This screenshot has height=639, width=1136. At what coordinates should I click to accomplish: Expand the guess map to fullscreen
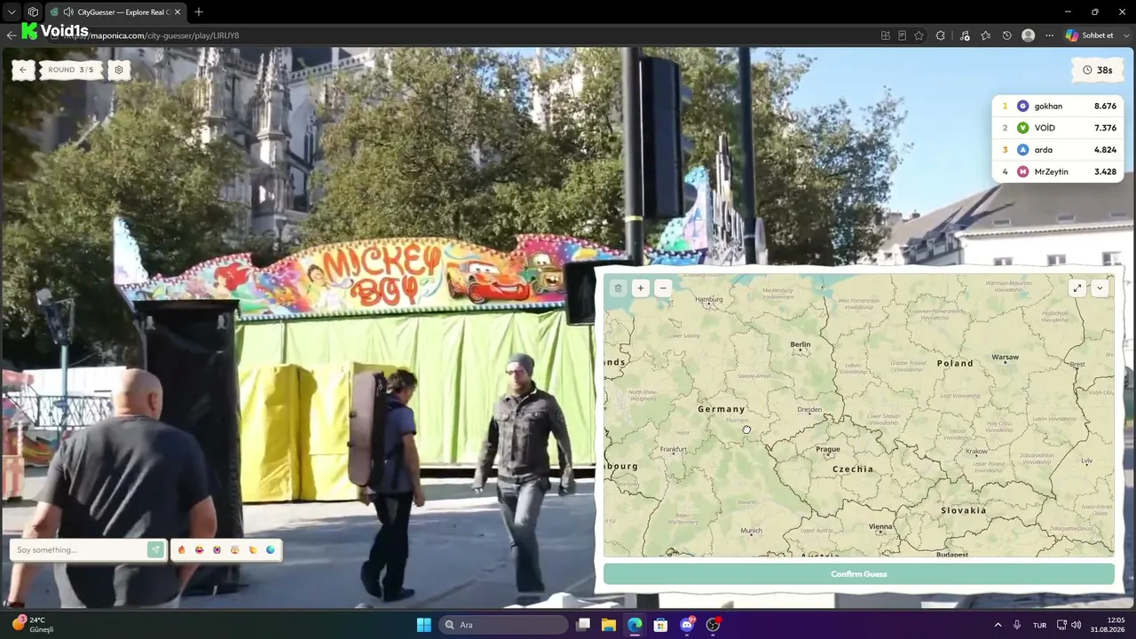point(1077,288)
